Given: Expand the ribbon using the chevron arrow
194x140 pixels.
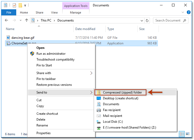Looking at the screenshot, I should coord(184,12).
